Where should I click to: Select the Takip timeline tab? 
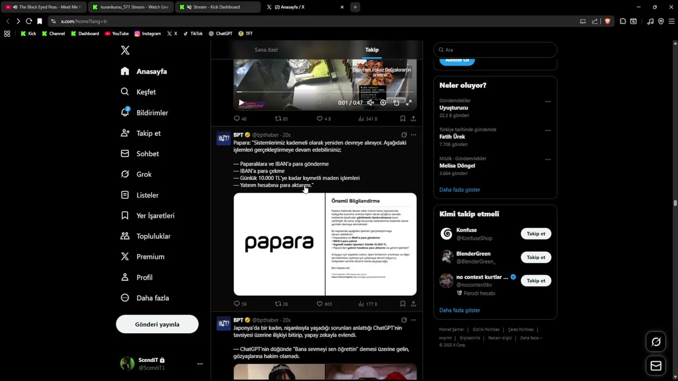click(372, 50)
